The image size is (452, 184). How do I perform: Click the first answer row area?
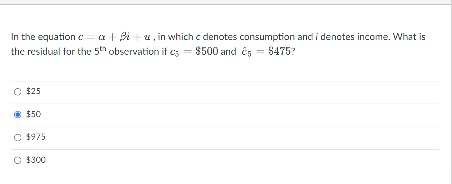(219, 92)
